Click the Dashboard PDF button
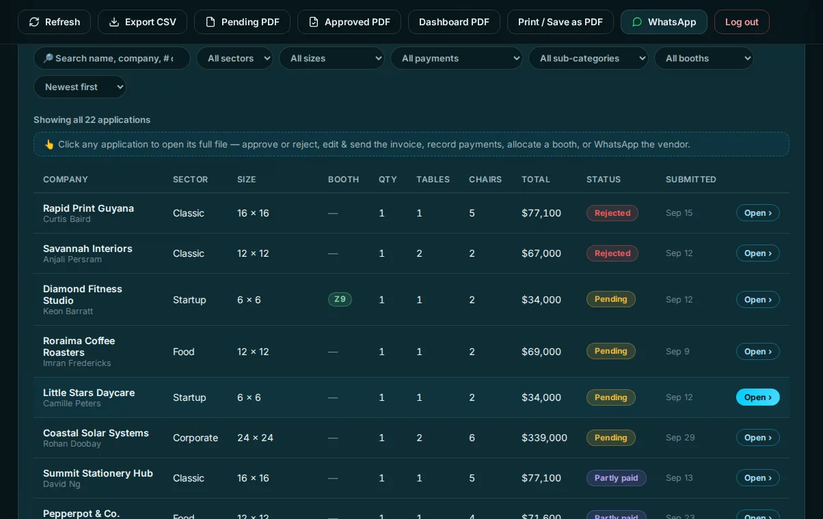The height and width of the screenshot is (519, 823). pos(454,22)
